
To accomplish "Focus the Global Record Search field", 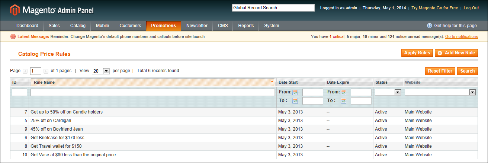I will (x=273, y=8).
